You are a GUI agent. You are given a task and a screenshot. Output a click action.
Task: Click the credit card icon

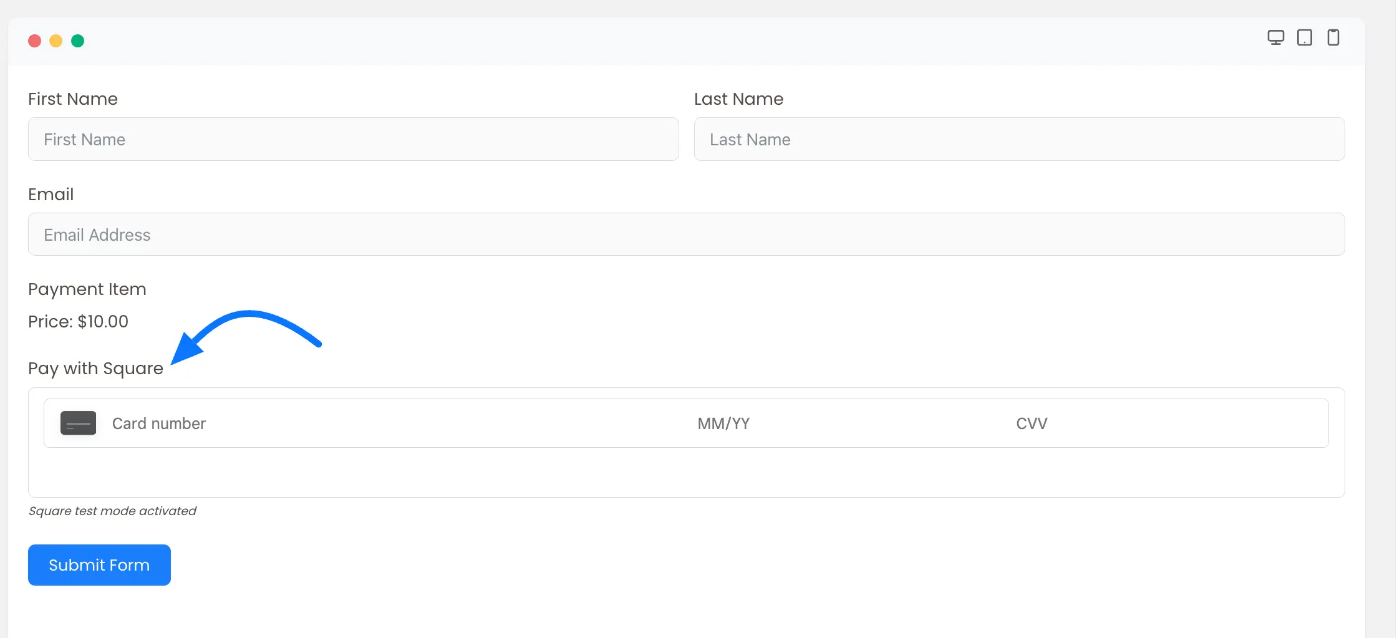click(78, 423)
